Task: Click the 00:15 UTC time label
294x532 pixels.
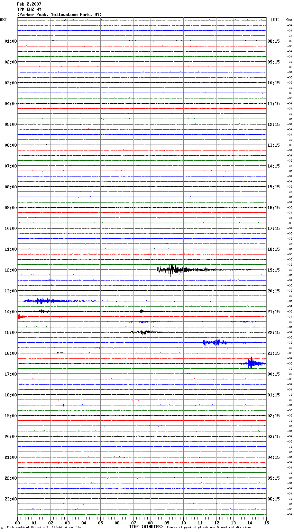Action: click(274, 374)
